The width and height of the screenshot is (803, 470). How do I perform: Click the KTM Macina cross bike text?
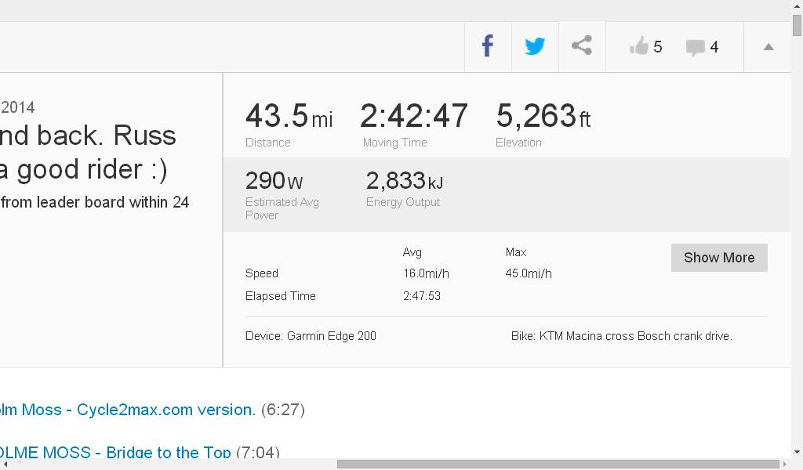[621, 336]
